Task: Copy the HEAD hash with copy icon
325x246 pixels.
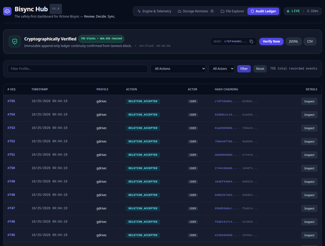Action: (x=251, y=41)
